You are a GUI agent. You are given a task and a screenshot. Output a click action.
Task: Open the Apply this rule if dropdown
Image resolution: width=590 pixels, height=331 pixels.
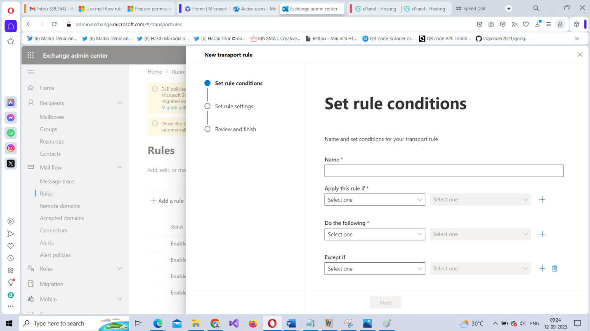375,200
